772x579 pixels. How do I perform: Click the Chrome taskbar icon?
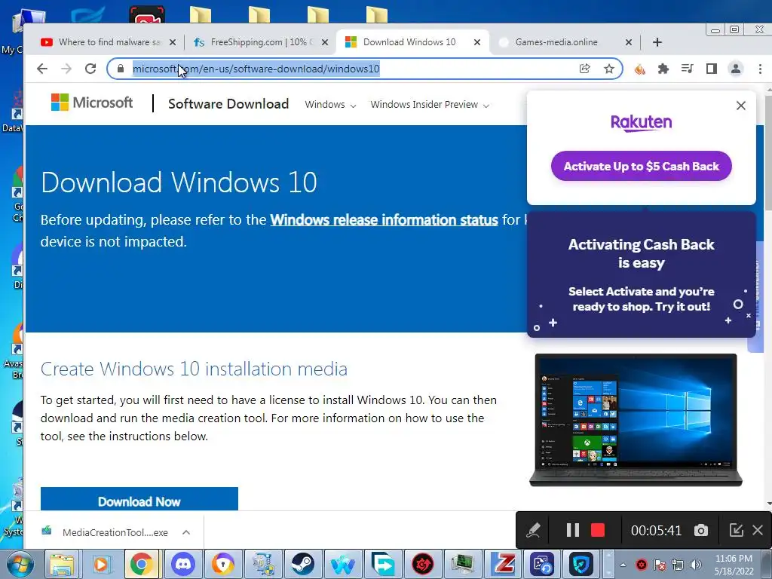click(141, 564)
